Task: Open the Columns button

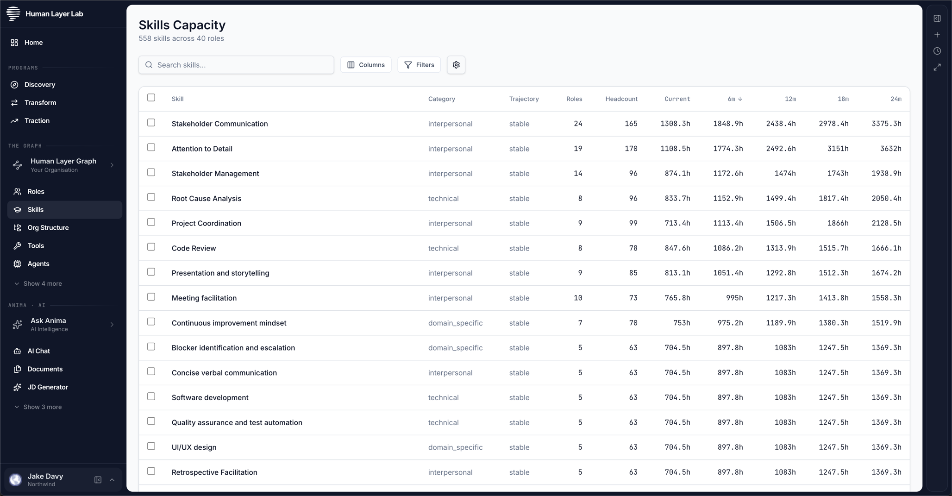Action: pos(366,65)
